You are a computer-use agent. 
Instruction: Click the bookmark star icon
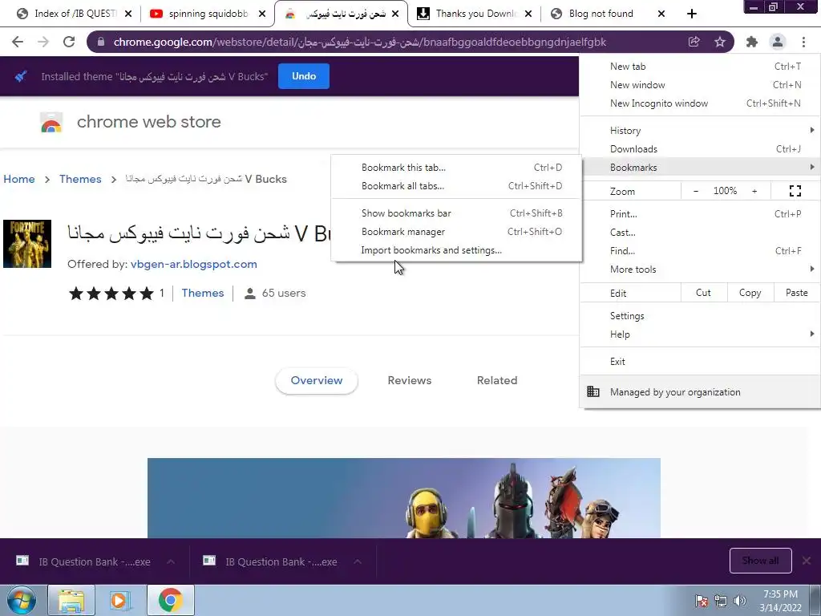point(720,42)
